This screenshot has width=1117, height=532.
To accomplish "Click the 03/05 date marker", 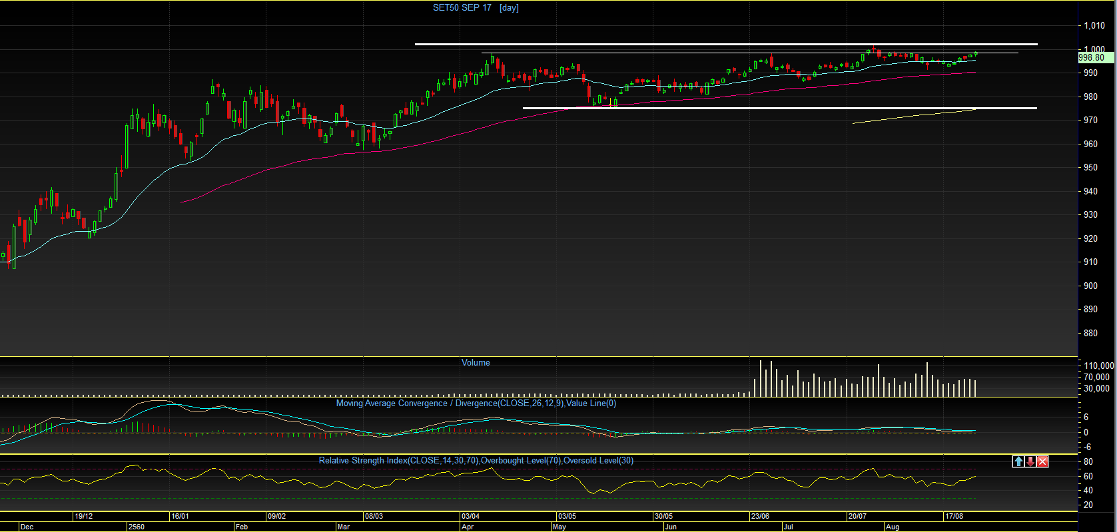I will pos(567,517).
